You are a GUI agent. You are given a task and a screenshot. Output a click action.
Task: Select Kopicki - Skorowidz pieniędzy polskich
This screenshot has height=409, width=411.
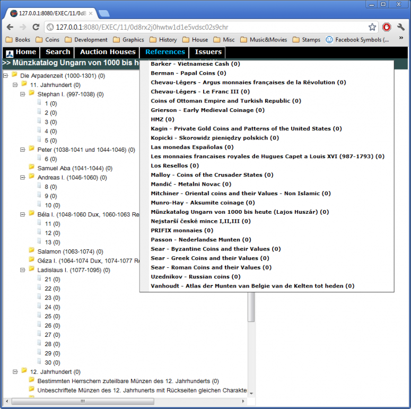click(215, 138)
